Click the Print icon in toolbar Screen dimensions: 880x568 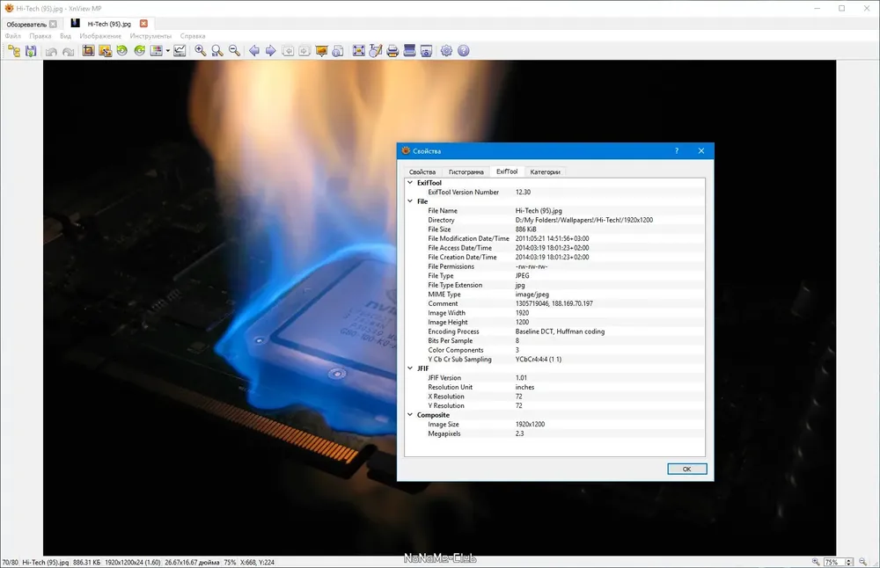tap(392, 51)
